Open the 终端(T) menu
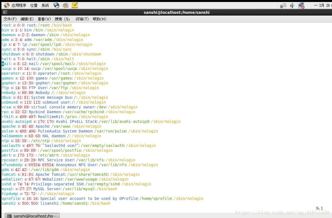The width and height of the screenshot is (332, 218). 82,19
